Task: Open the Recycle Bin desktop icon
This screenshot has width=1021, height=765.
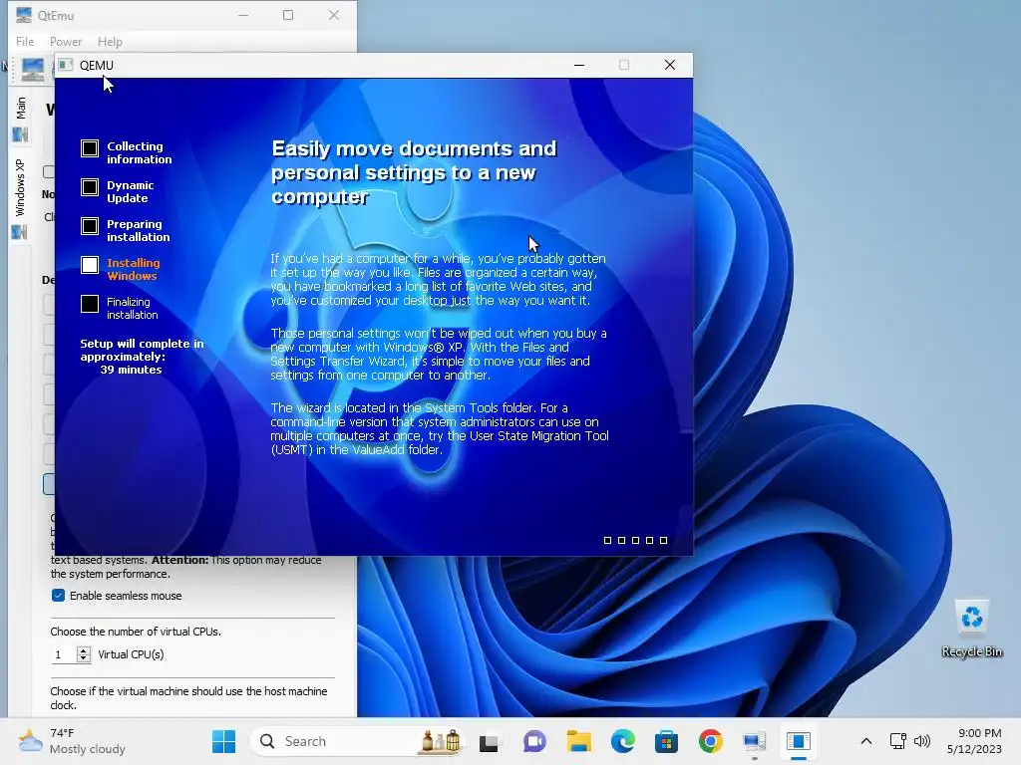Action: pos(971,629)
